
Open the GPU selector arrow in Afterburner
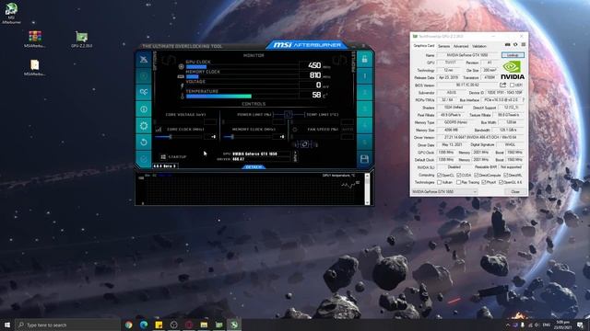295,156
